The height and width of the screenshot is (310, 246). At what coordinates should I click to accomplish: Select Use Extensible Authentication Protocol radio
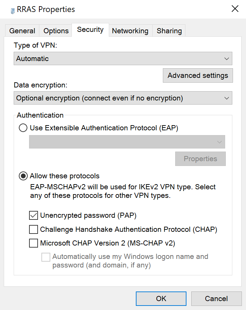coord(23,128)
